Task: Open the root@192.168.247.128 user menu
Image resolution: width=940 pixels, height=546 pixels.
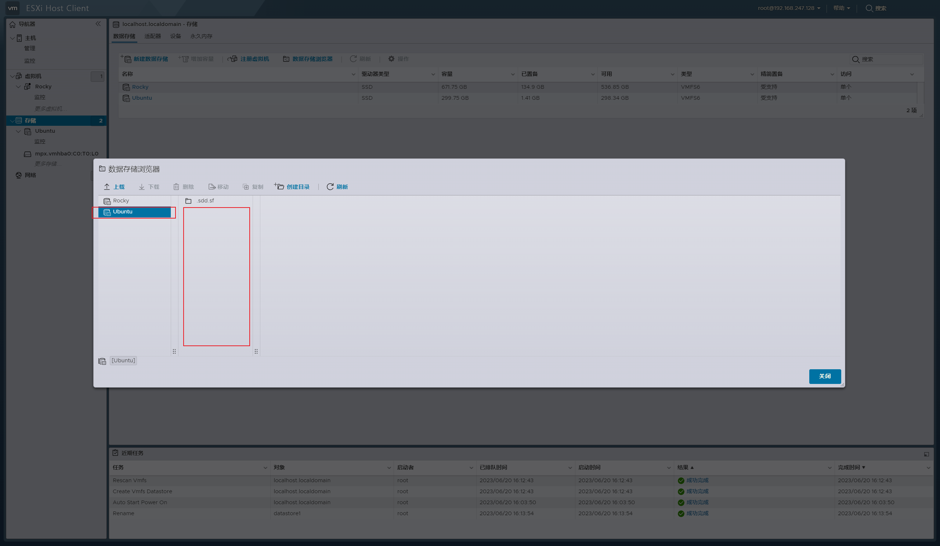Action: pyautogui.click(x=789, y=8)
